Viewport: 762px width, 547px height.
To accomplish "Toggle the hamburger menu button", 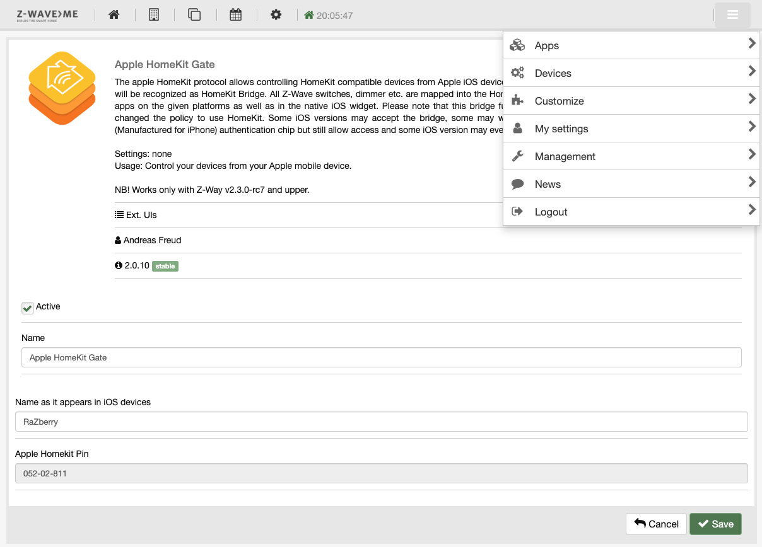I will pyautogui.click(x=732, y=15).
